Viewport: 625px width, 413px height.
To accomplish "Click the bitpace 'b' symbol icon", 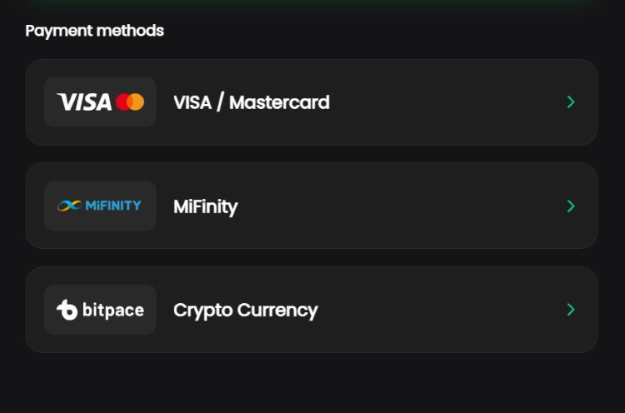I will (x=67, y=310).
